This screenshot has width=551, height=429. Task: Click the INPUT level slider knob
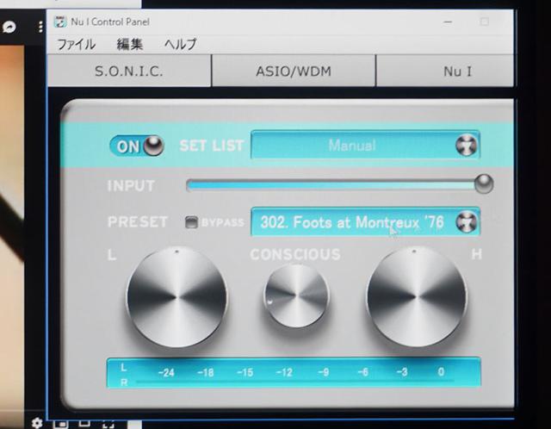484,183
